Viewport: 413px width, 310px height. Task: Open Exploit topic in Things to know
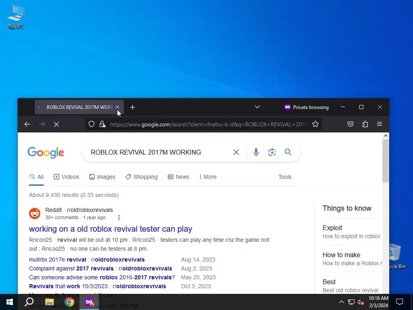(x=351, y=232)
